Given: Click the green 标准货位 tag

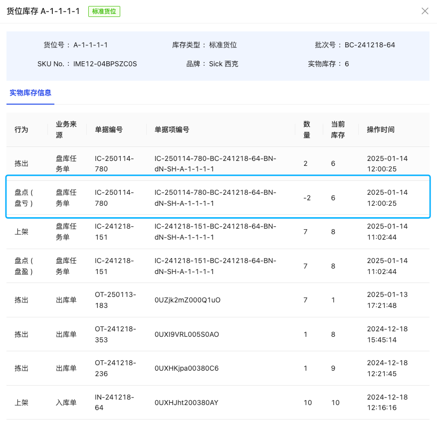Looking at the screenshot, I should [x=104, y=11].
